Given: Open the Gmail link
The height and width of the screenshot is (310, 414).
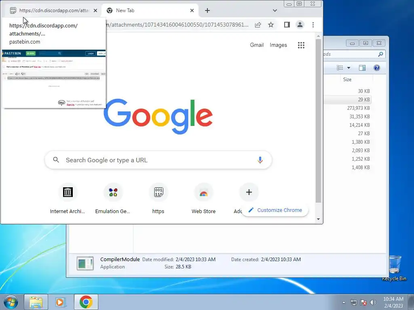Looking at the screenshot, I should point(257,45).
